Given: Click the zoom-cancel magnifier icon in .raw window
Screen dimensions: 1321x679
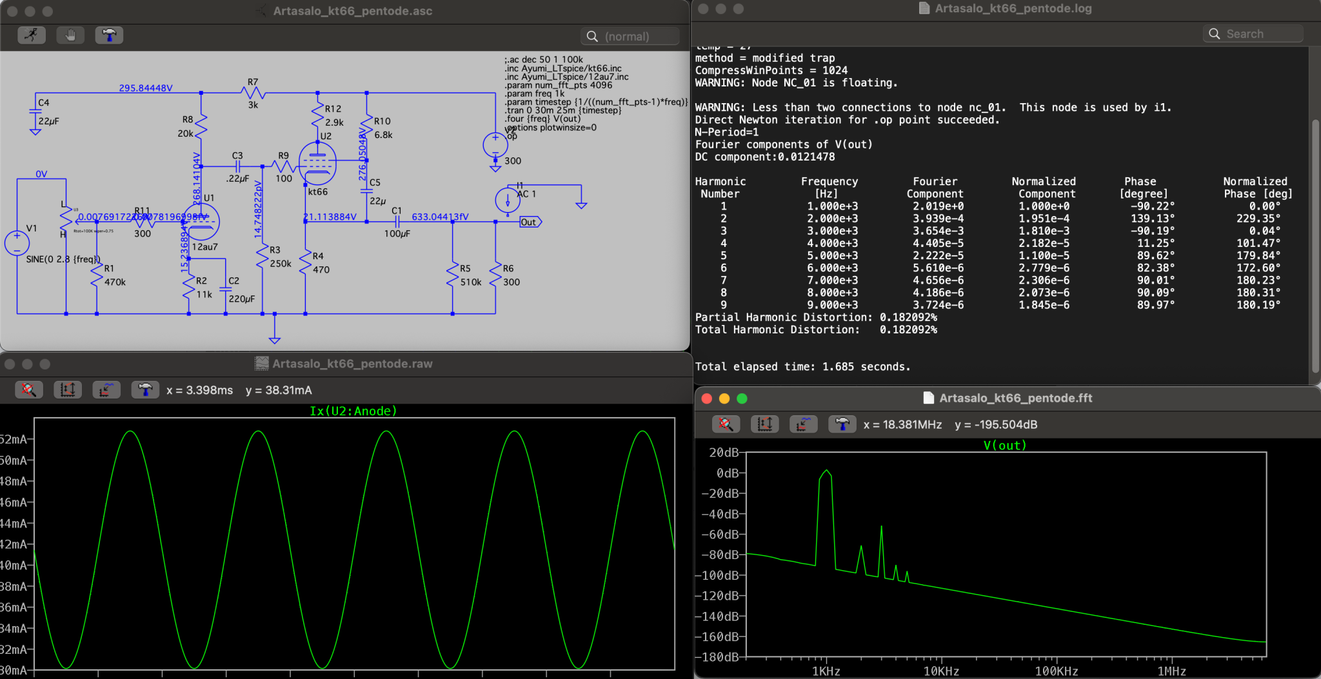Looking at the screenshot, I should point(28,389).
